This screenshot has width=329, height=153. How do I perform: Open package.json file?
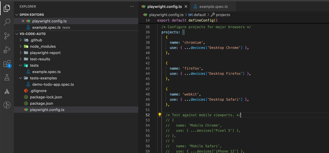point(76,104)
